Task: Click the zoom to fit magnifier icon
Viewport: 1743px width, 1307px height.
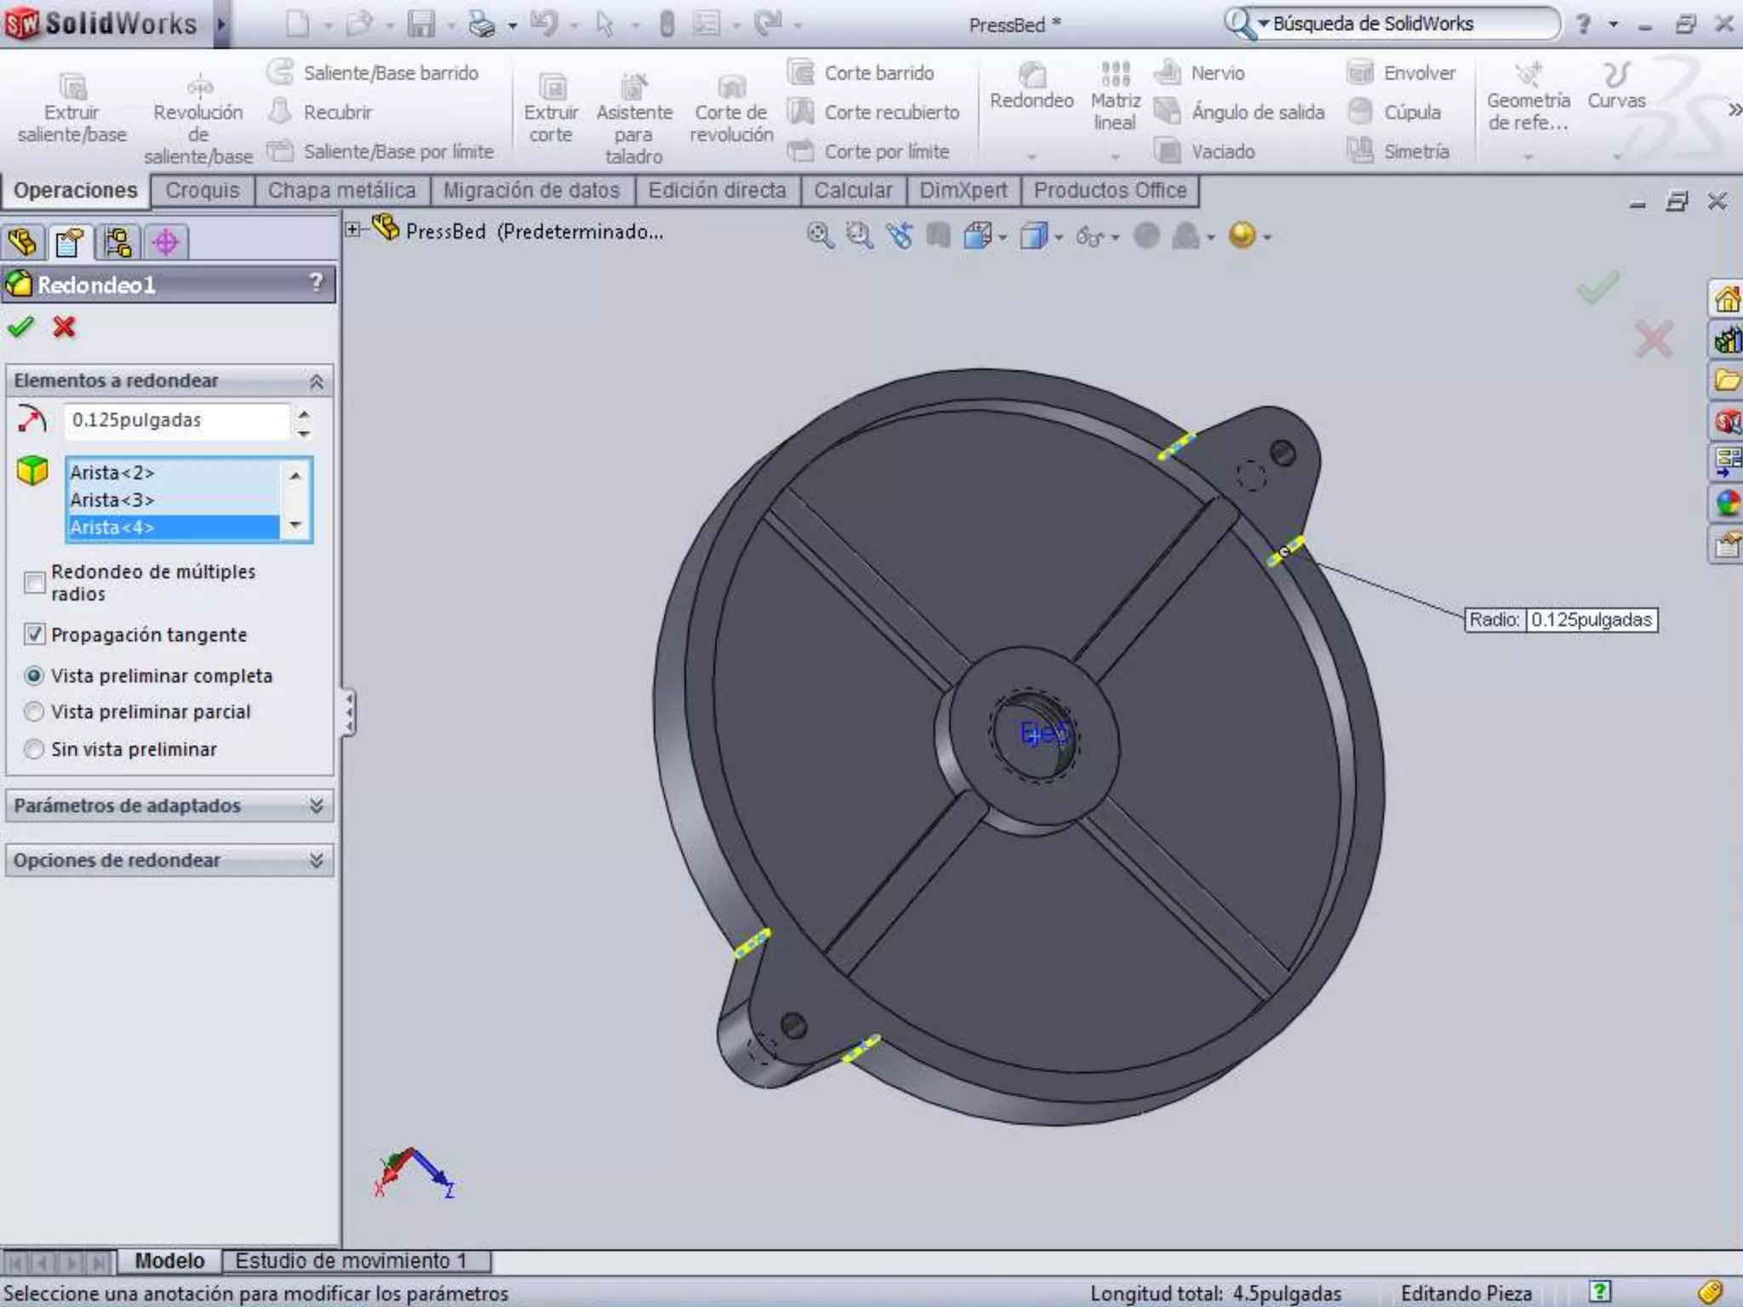Action: (x=820, y=236)
